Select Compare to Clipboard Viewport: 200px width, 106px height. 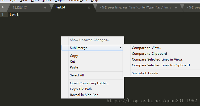pyautogui.click(x=149, y=54)
